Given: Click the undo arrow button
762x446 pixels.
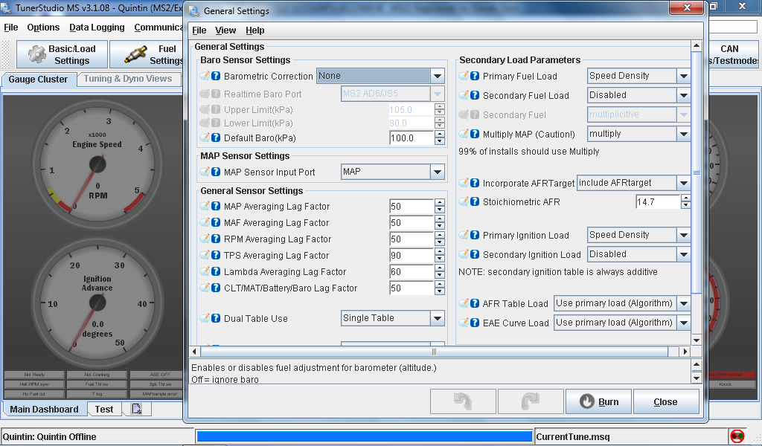Looking at the screenshot, I should point(464,401).
